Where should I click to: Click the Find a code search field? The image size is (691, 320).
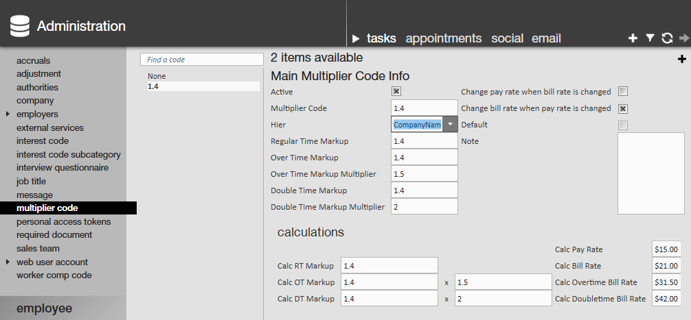click(201, 60)
